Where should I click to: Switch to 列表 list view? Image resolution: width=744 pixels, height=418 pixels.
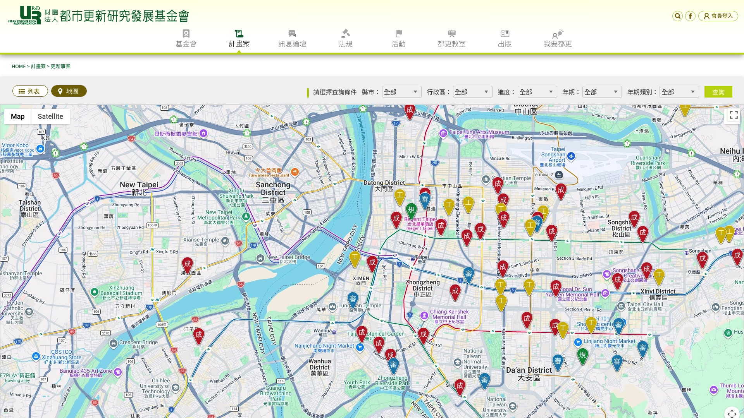pos(30,91)
